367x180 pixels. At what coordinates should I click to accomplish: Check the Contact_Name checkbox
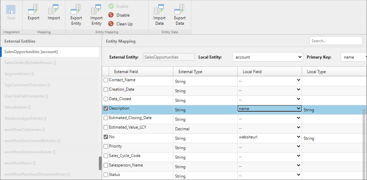[x=106, y=80]
